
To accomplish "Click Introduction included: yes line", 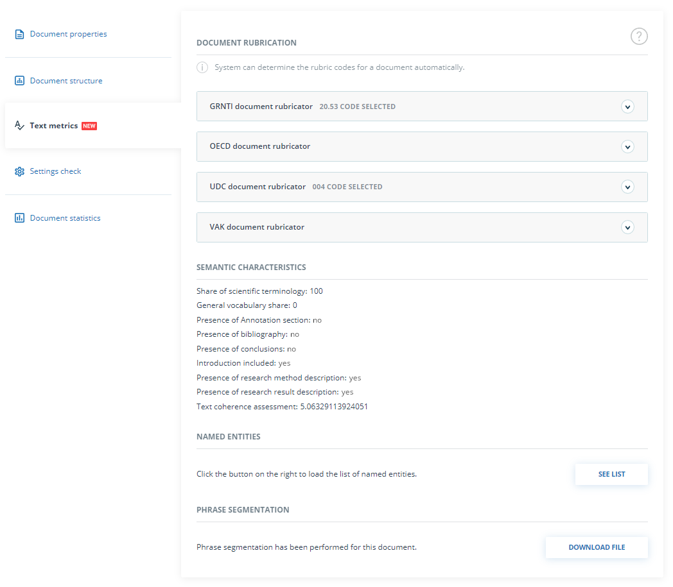I will [243, 363].
